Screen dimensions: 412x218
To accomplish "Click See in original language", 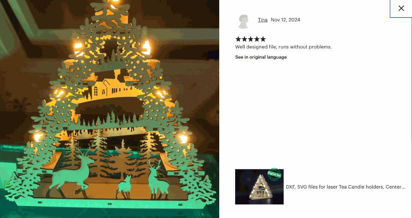I will click(261, 57).
